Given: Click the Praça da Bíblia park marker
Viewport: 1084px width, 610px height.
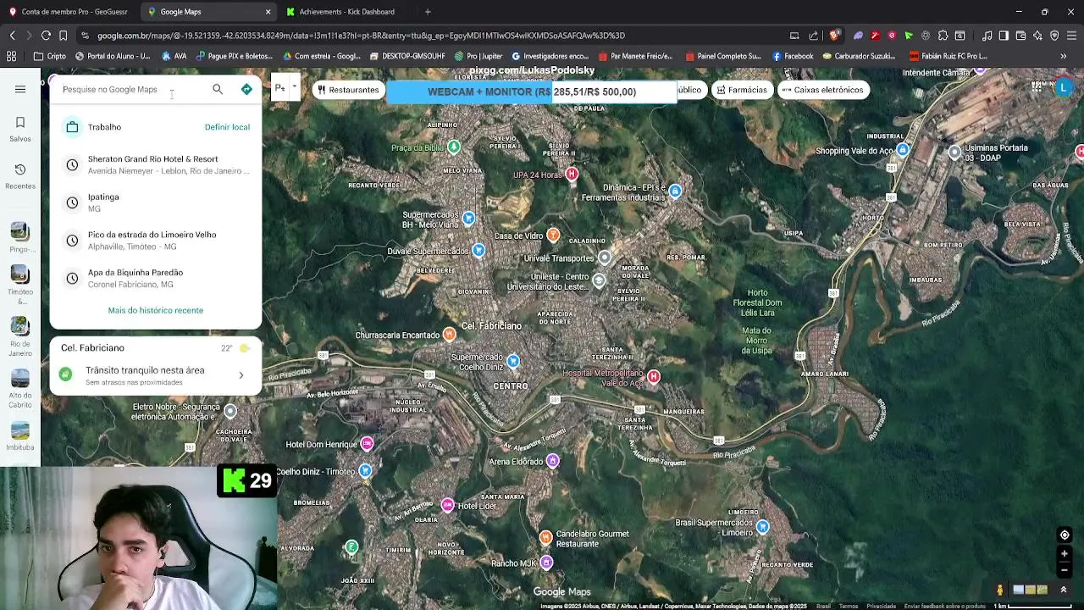Looking at the screenshot, I should (454, 147).
